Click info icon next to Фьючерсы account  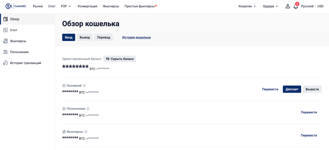pyautogui.click(x=86, y=132)
